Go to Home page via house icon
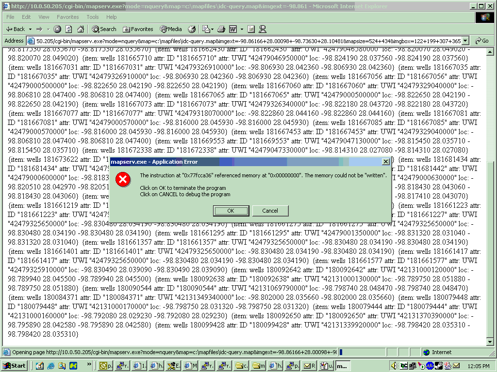This screenshot has height=372, width=497. coord(80,29)
